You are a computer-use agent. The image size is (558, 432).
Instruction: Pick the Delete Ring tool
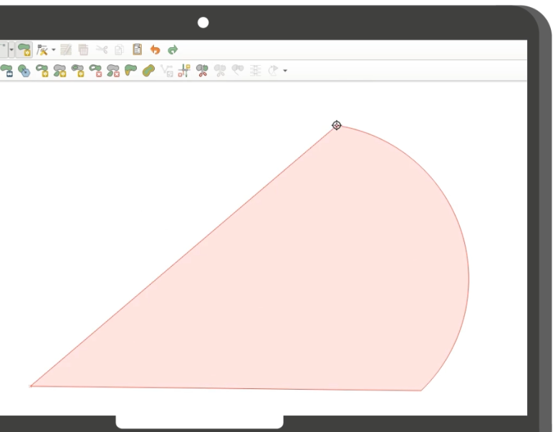coord(96,71)
